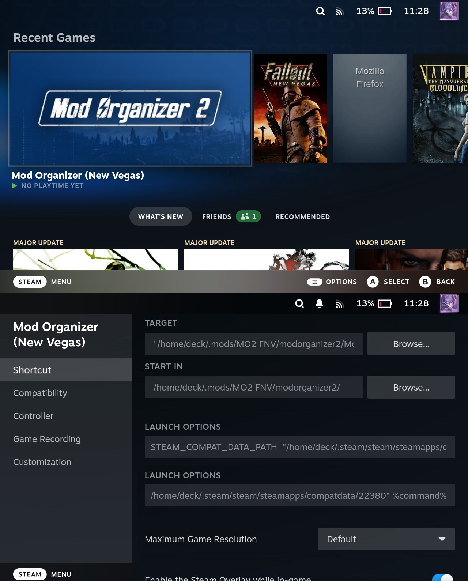The width and height of the screenshot is (468, 581).
Task: Open the profile avatar on Recent Games screen
Action: pos(449,11)
